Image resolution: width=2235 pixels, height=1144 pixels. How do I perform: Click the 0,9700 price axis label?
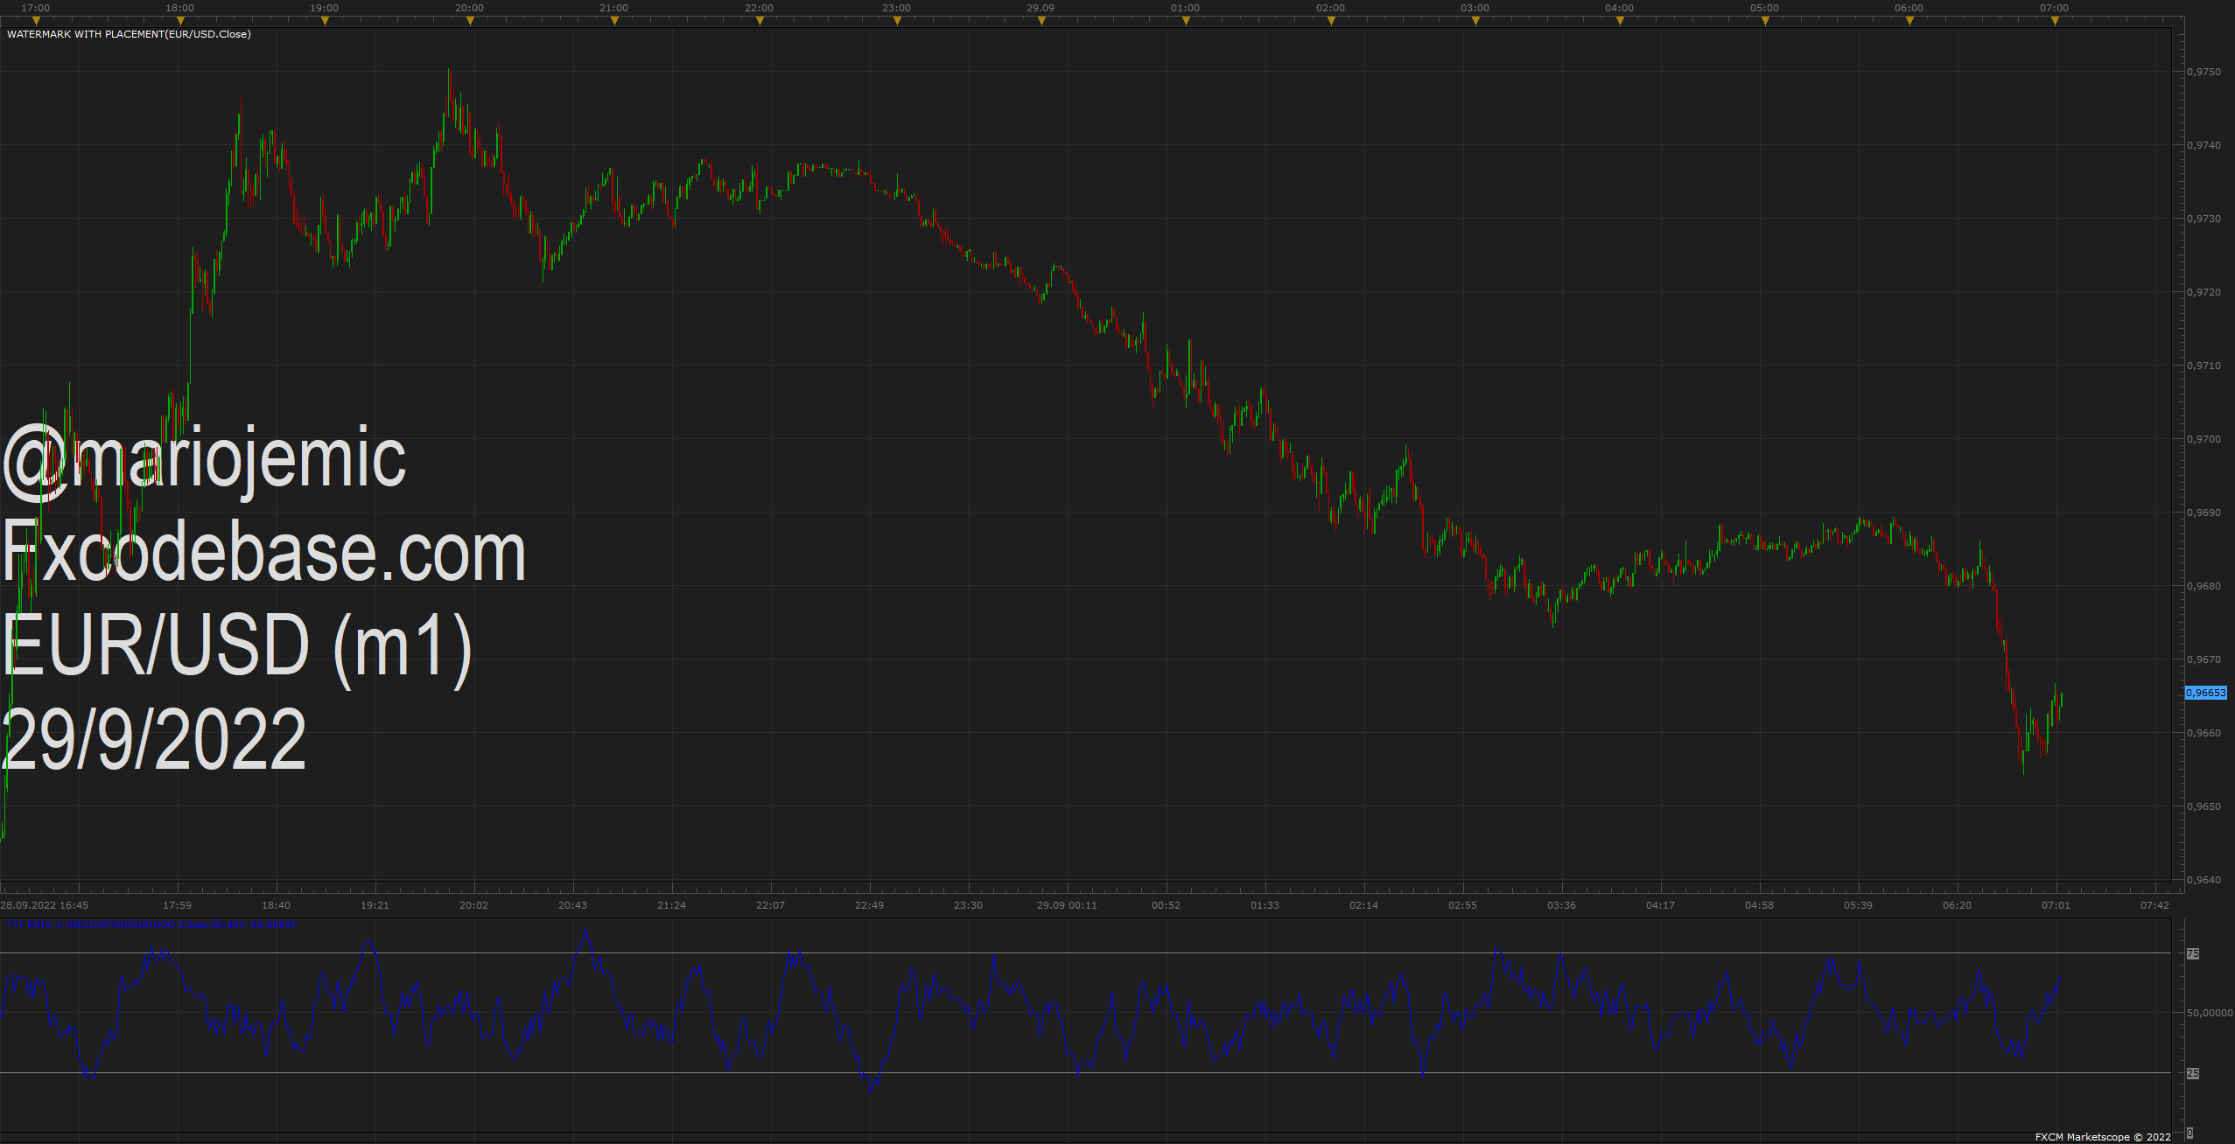pyautogui.click(x=2203, y=439)
